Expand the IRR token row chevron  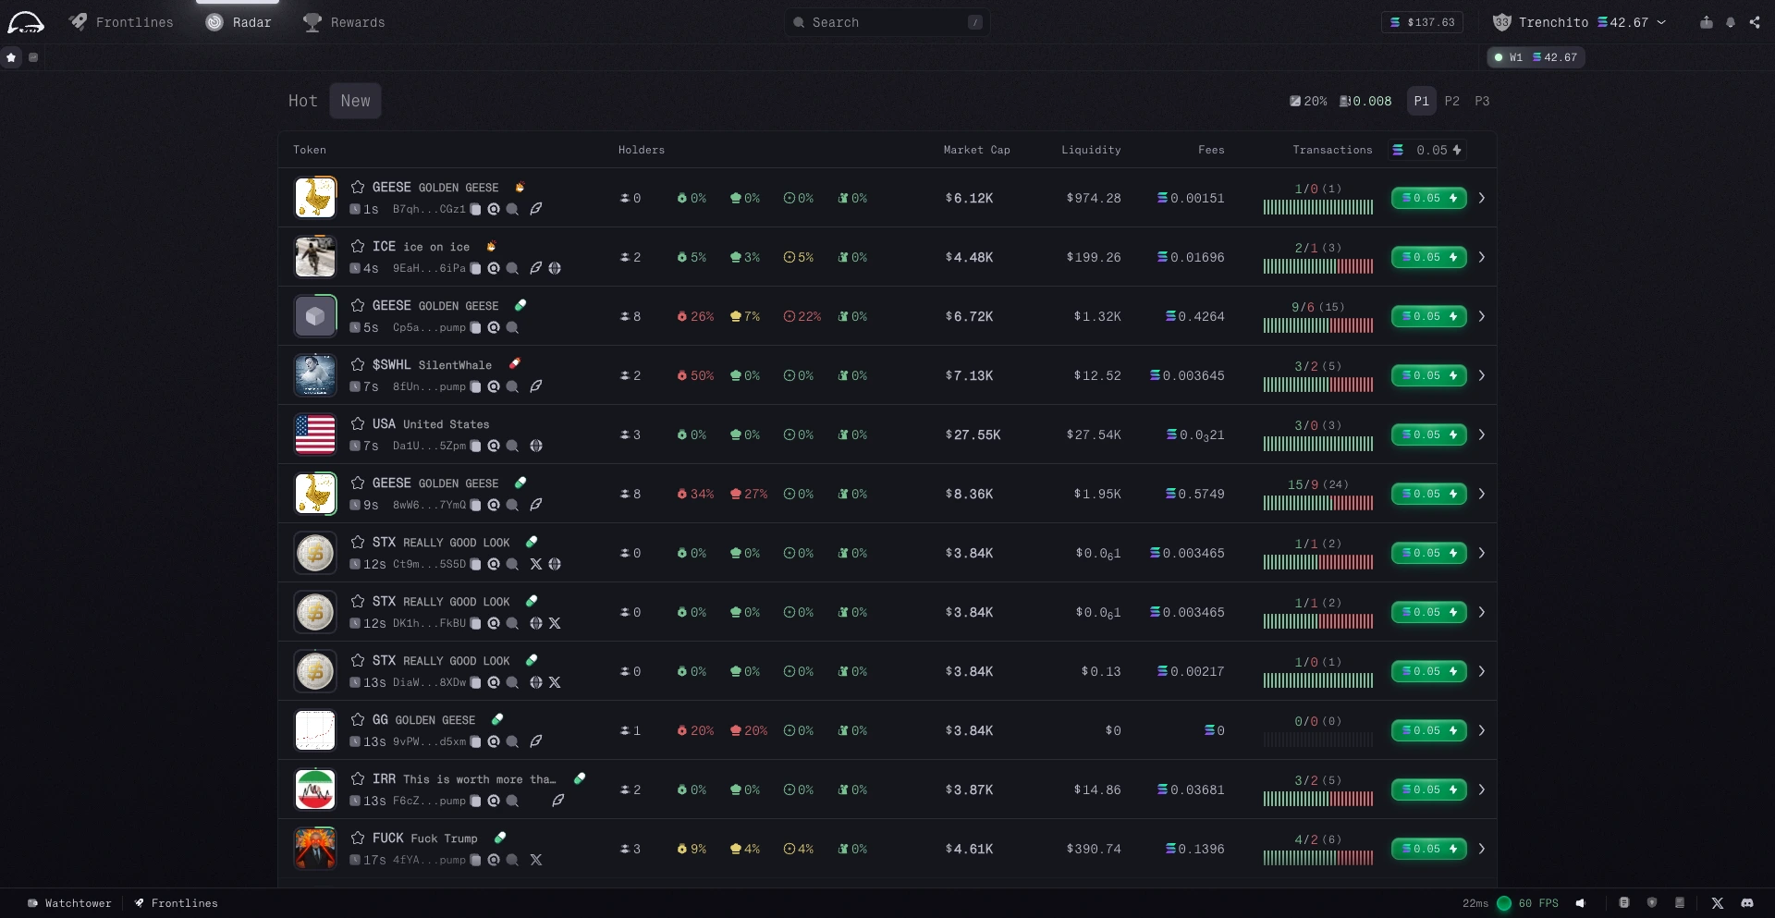(1481, 789)
